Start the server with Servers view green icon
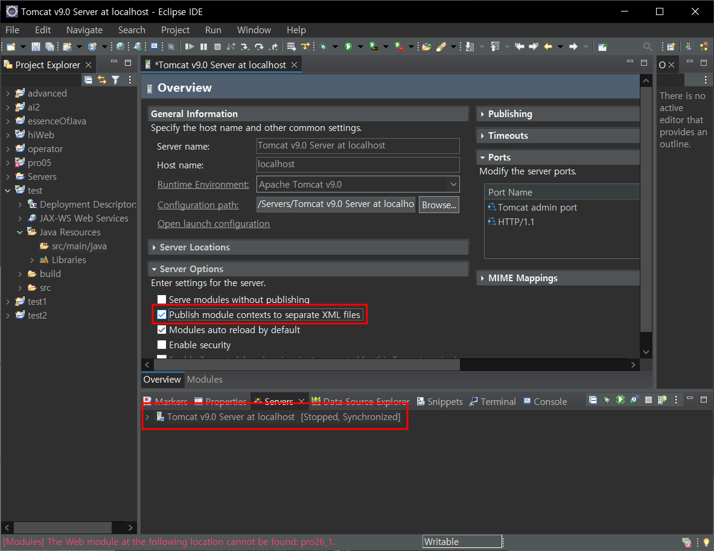The width and height of the screenshot is (714, 551). (x=620, y=400)
